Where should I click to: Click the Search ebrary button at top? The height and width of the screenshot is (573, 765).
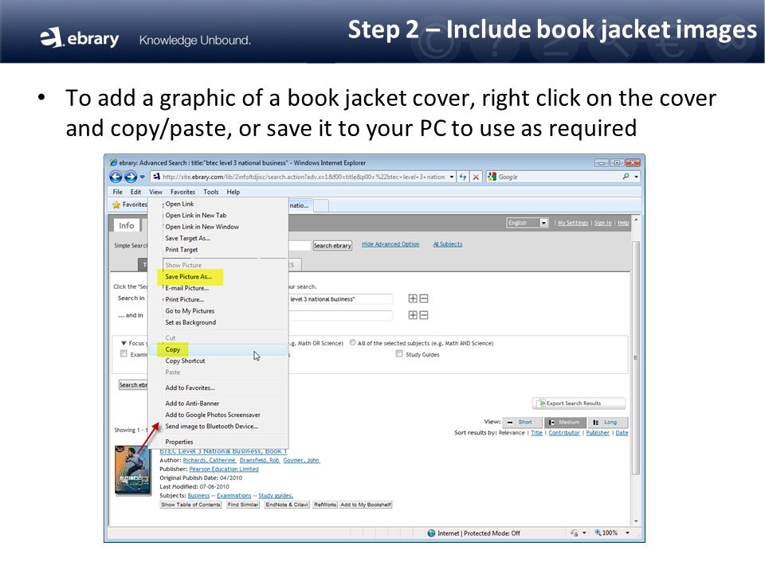(x=332, y=246)
